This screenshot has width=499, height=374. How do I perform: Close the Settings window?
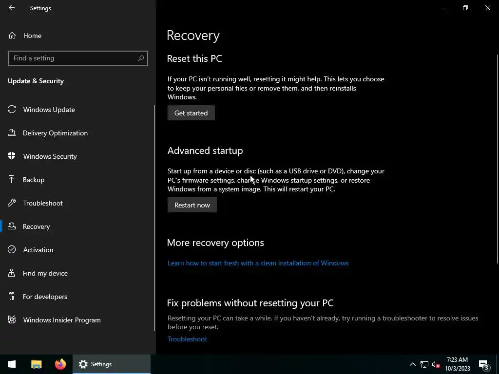487,8
